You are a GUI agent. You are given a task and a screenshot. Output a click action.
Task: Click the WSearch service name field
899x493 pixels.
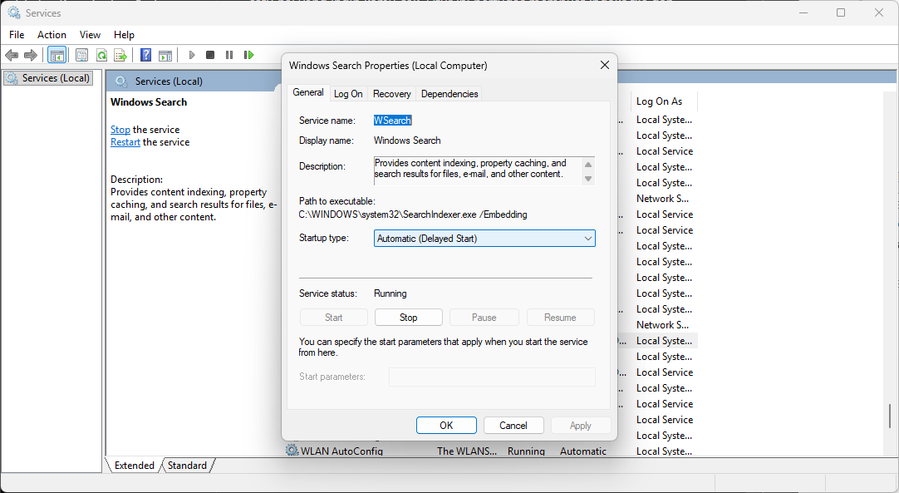(393, 121)
